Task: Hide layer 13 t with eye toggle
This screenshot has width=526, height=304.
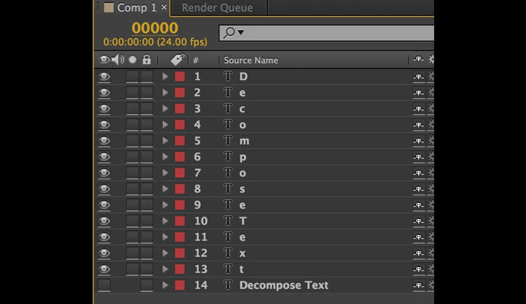Action: pos(104,269)
